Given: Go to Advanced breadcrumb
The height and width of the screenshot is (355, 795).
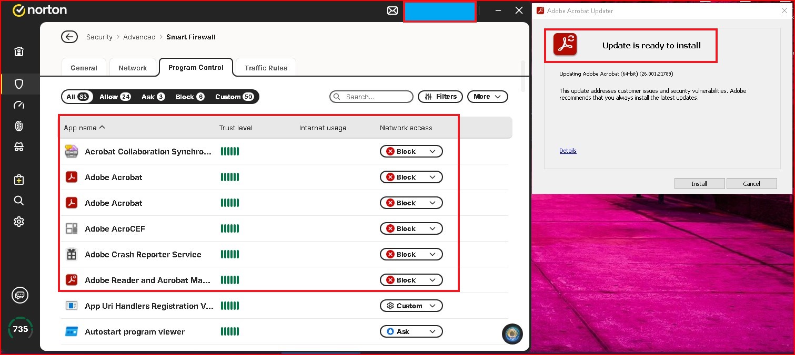Looking at the screenshot, I should click(139, 37).
